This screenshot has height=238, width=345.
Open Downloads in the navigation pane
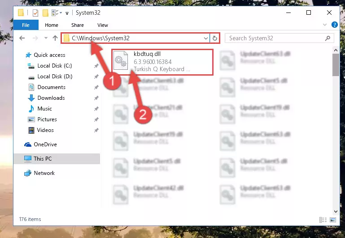(x=51, y=98)
